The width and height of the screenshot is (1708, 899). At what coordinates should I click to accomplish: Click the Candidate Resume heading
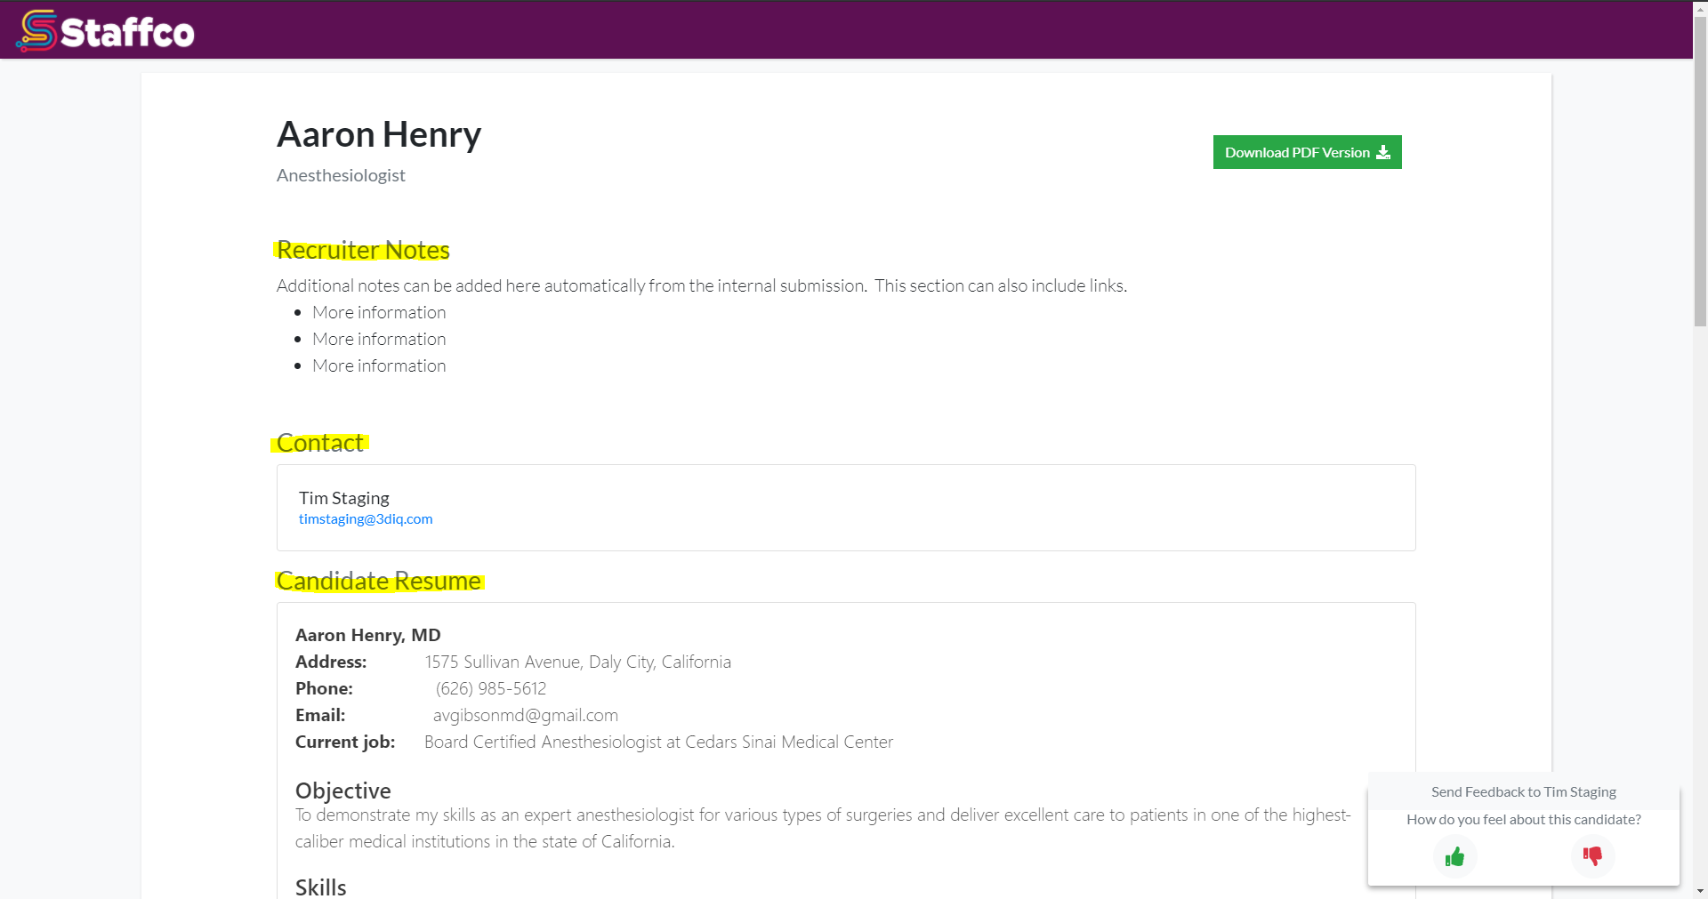[x=379, y=581]
